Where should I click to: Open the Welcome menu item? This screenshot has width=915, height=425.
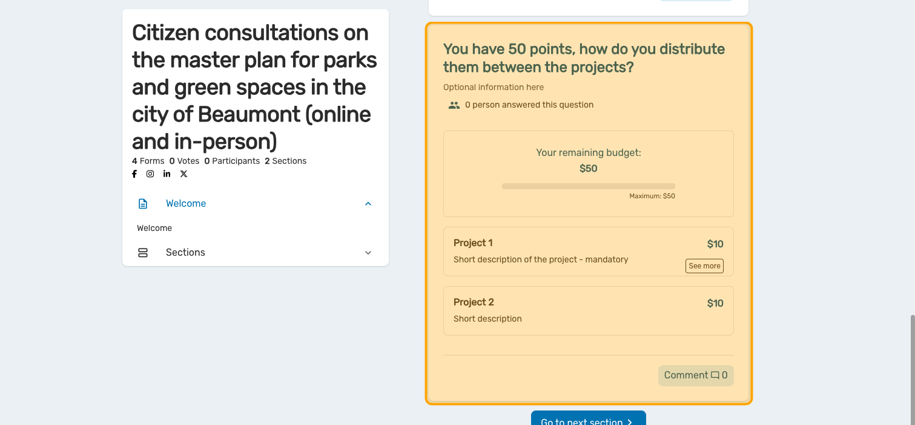point(186,204)
